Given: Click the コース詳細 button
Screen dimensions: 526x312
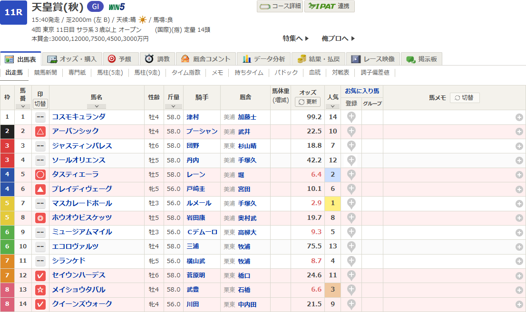Looking at the screenshot, I should [280, 6].
